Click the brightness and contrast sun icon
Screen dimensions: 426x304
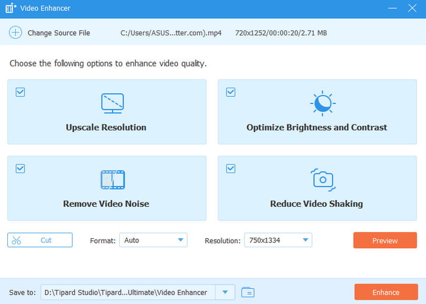(323, 103)
